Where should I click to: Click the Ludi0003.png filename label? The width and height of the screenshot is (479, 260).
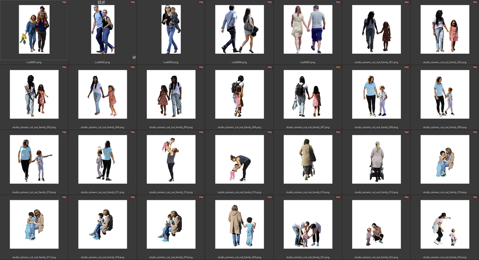click(171, 62)
